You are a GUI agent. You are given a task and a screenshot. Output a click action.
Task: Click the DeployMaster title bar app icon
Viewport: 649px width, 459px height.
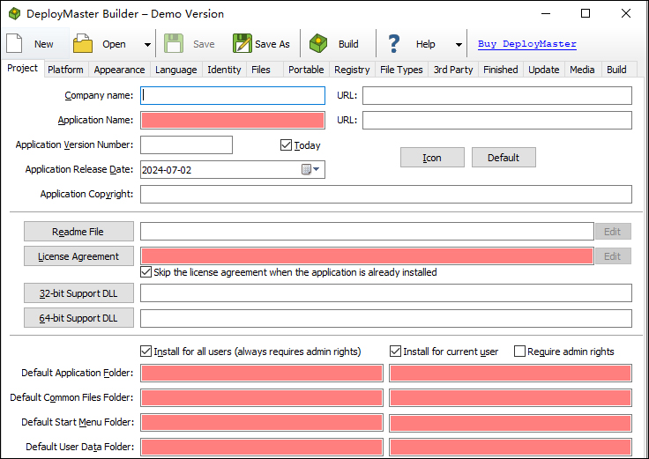pos(14,13)
